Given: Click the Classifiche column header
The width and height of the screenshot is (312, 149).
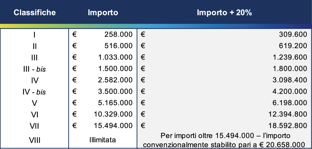Looking at the screenshot, I should (x=35, y=12).
